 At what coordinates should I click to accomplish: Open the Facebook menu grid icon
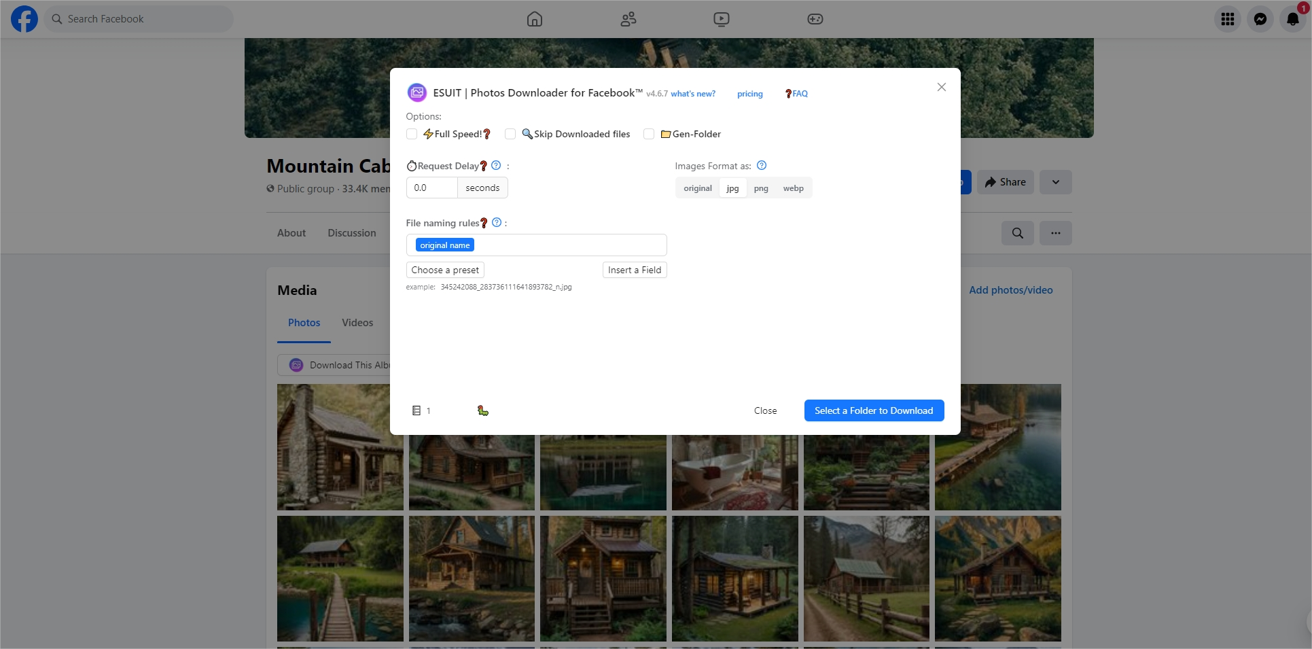click(x=1228, y=19)
